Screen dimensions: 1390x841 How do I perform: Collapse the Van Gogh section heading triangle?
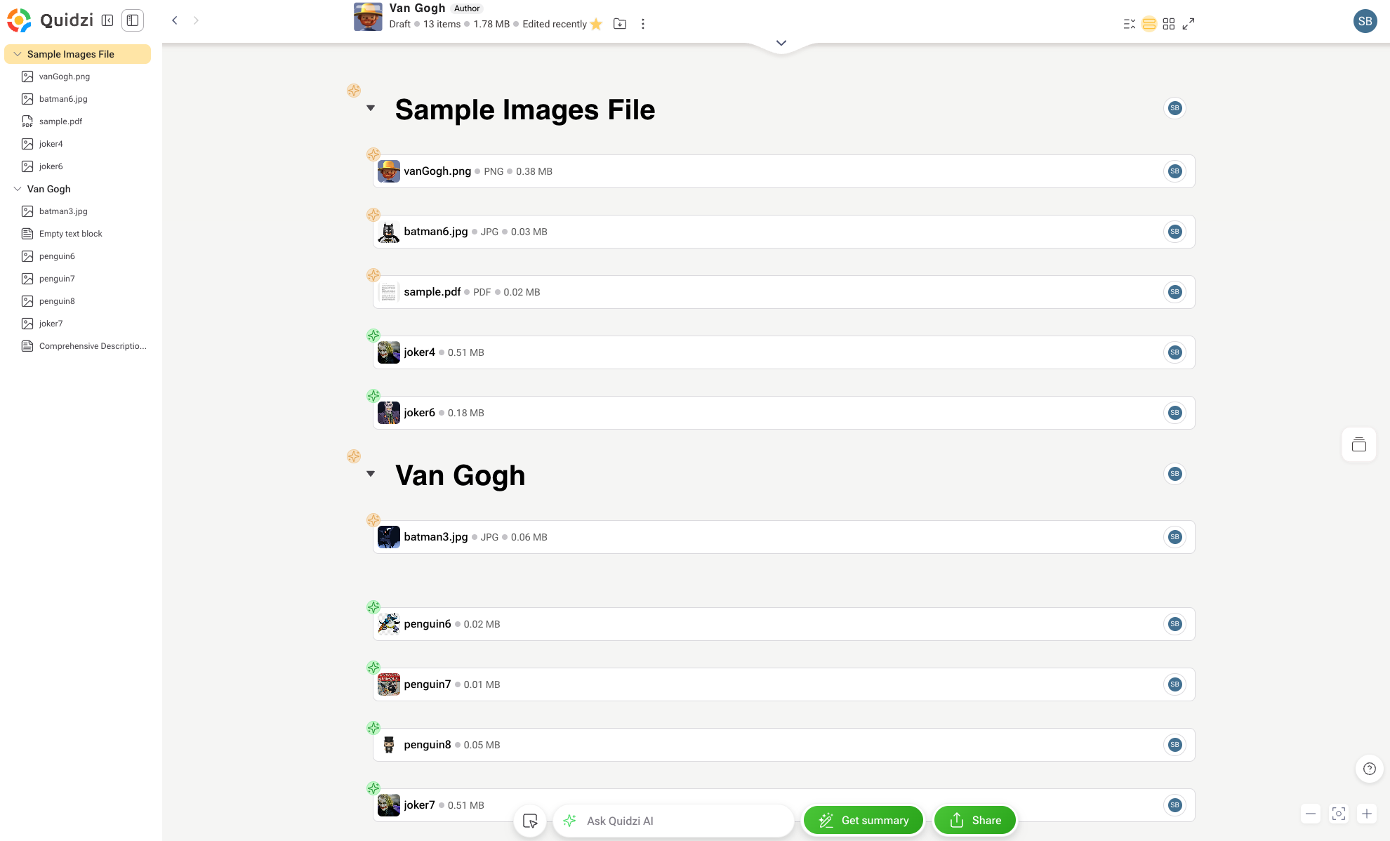point(371,474)
